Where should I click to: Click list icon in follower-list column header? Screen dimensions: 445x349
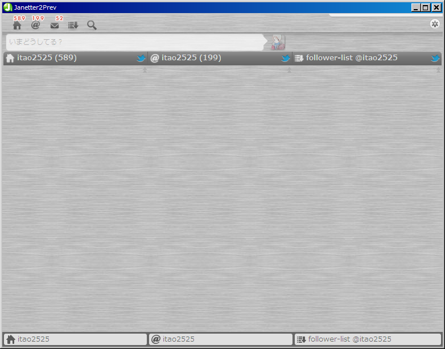(x=299, y=59)
